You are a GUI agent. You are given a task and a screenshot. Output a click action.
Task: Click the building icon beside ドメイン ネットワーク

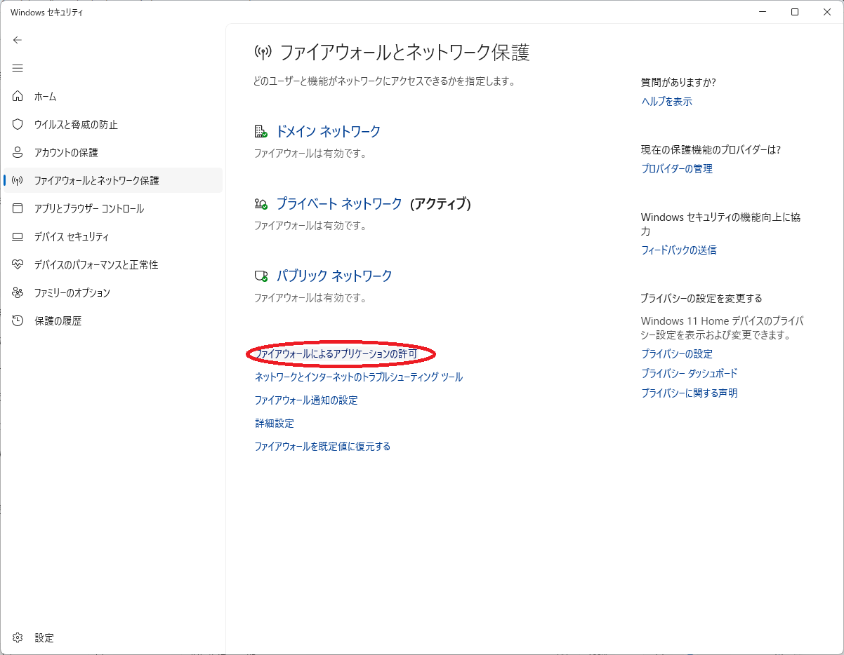[261, 131]
